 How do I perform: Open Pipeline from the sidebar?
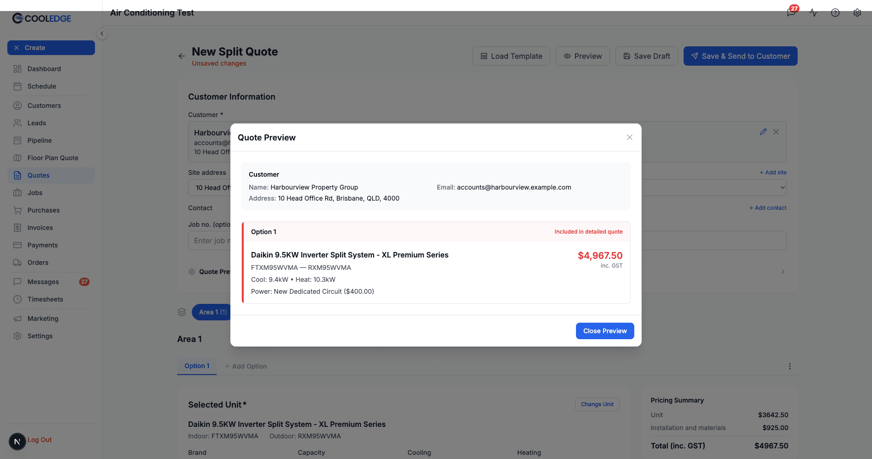point(51,140)
